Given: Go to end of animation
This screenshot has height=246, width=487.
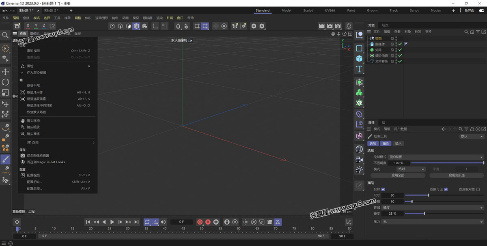Looking at the screenshot, I should coord(136,222).
